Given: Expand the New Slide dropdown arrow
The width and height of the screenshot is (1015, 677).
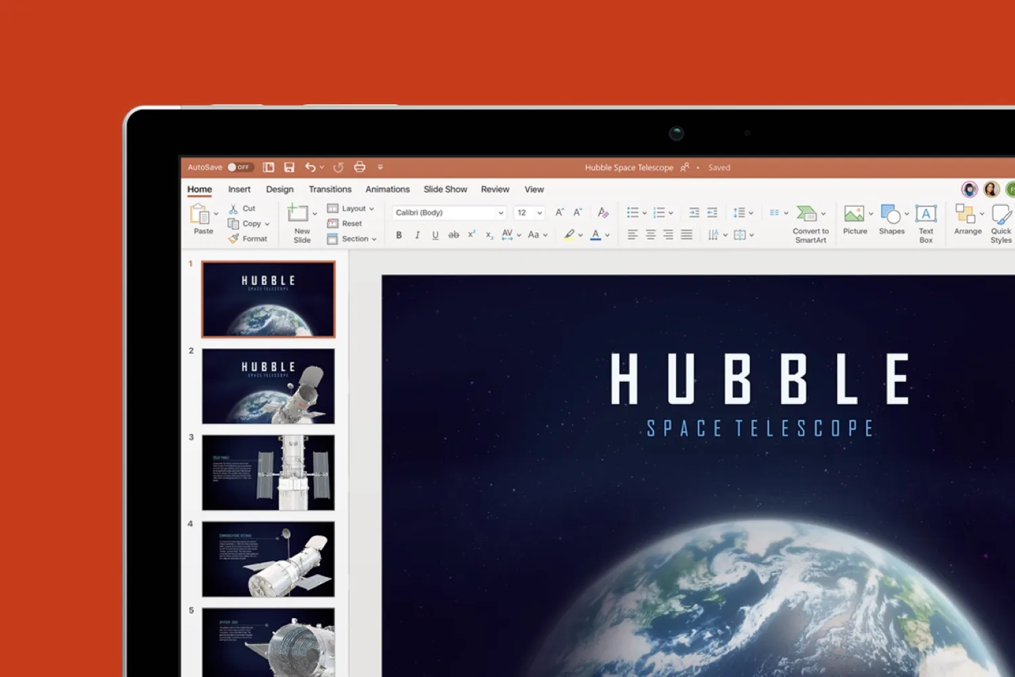Looking at the screenshot, I should pyautogui.click(x=315, y=214).
